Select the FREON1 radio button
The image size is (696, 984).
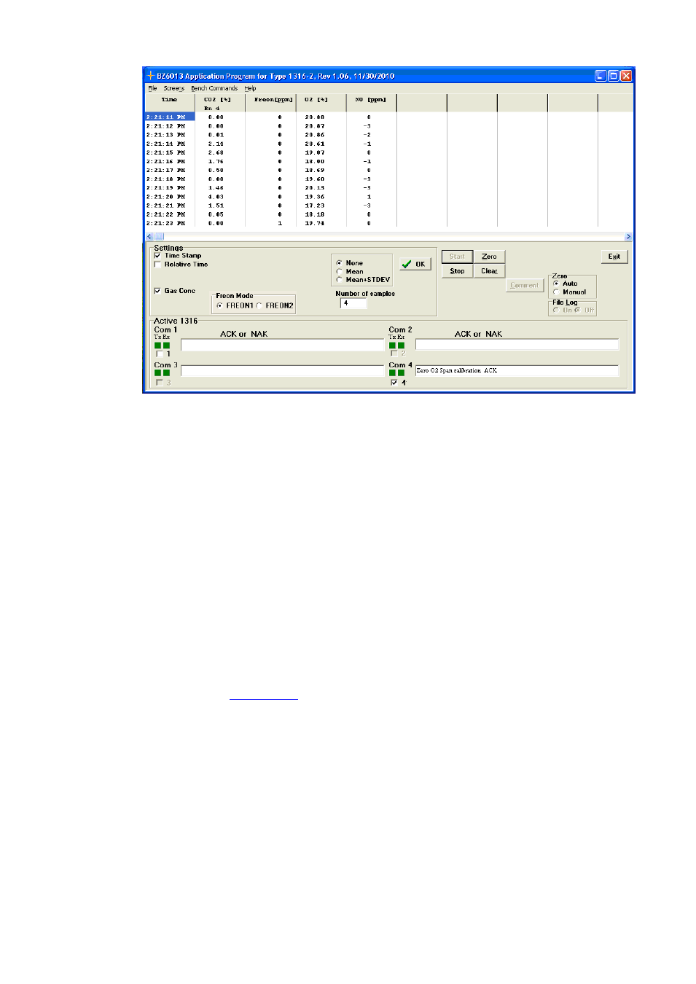[219, 305]
